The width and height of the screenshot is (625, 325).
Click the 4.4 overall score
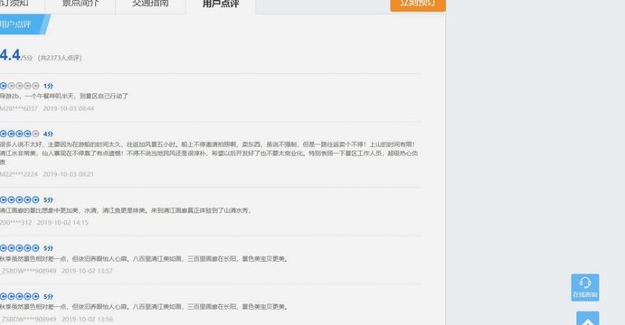coord(10,55)
